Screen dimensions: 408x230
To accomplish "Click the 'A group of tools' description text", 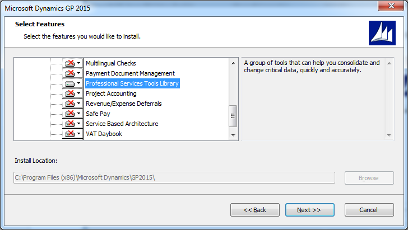I will point(312,66).
